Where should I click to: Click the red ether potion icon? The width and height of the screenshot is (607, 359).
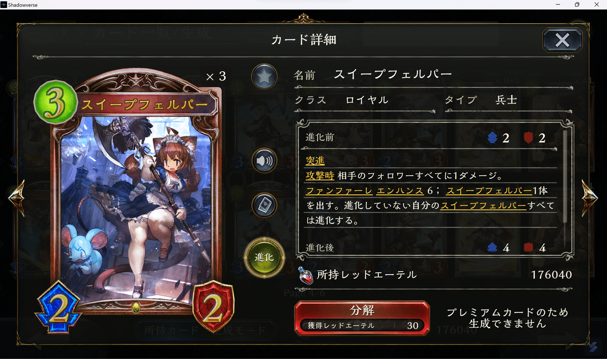coord(305,275)
